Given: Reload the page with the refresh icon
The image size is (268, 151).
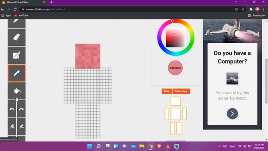Looking at the screenshot, I should 15,9.
